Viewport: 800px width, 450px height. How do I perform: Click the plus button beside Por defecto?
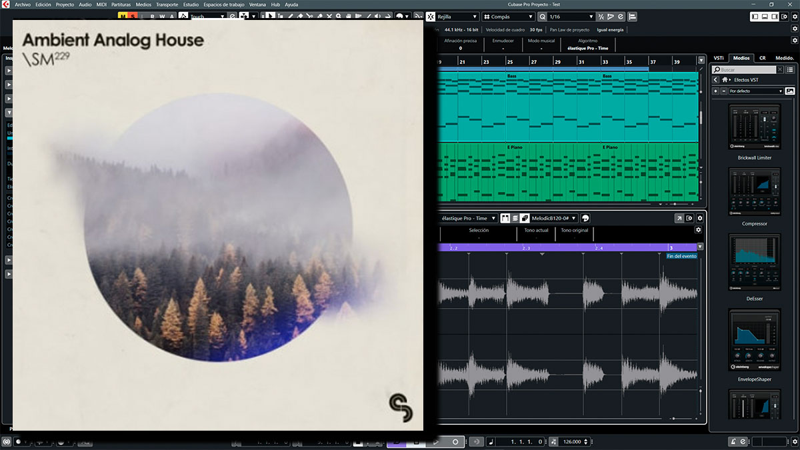point(715,91)
